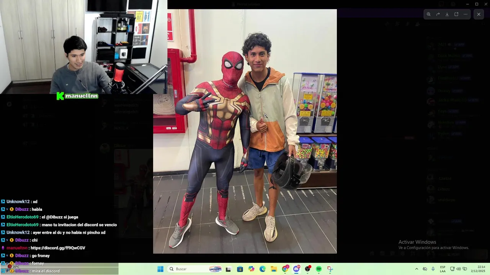Screen dimensions: 490x275
Task: Open the discord.gg/ff9QwCGV invite link in chat
Action: click(58, 248)
